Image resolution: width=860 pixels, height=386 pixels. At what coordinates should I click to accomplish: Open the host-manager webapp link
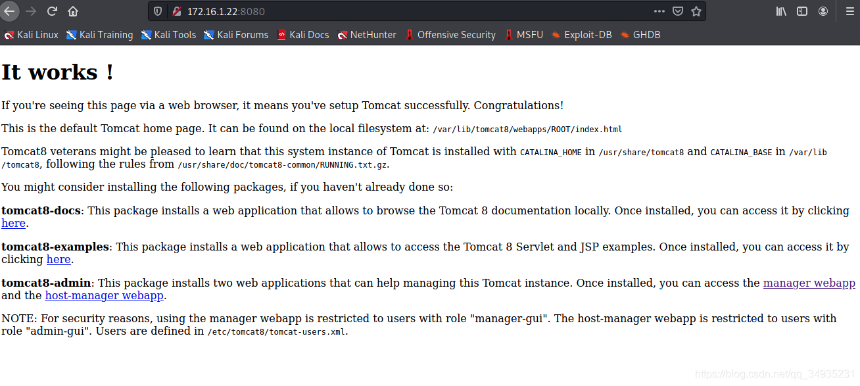(105, 295)
